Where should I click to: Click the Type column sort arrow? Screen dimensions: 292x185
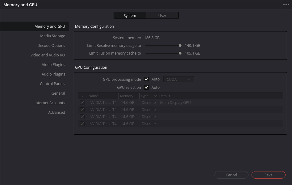click(x=155, y=96)
